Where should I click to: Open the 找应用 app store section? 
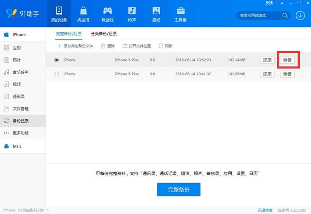tap(83, 14)
